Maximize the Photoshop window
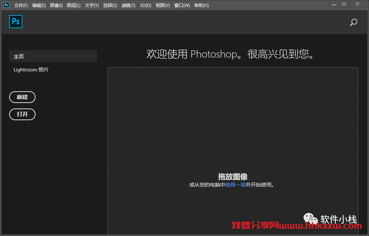369x236 pixels. [344, 4]
